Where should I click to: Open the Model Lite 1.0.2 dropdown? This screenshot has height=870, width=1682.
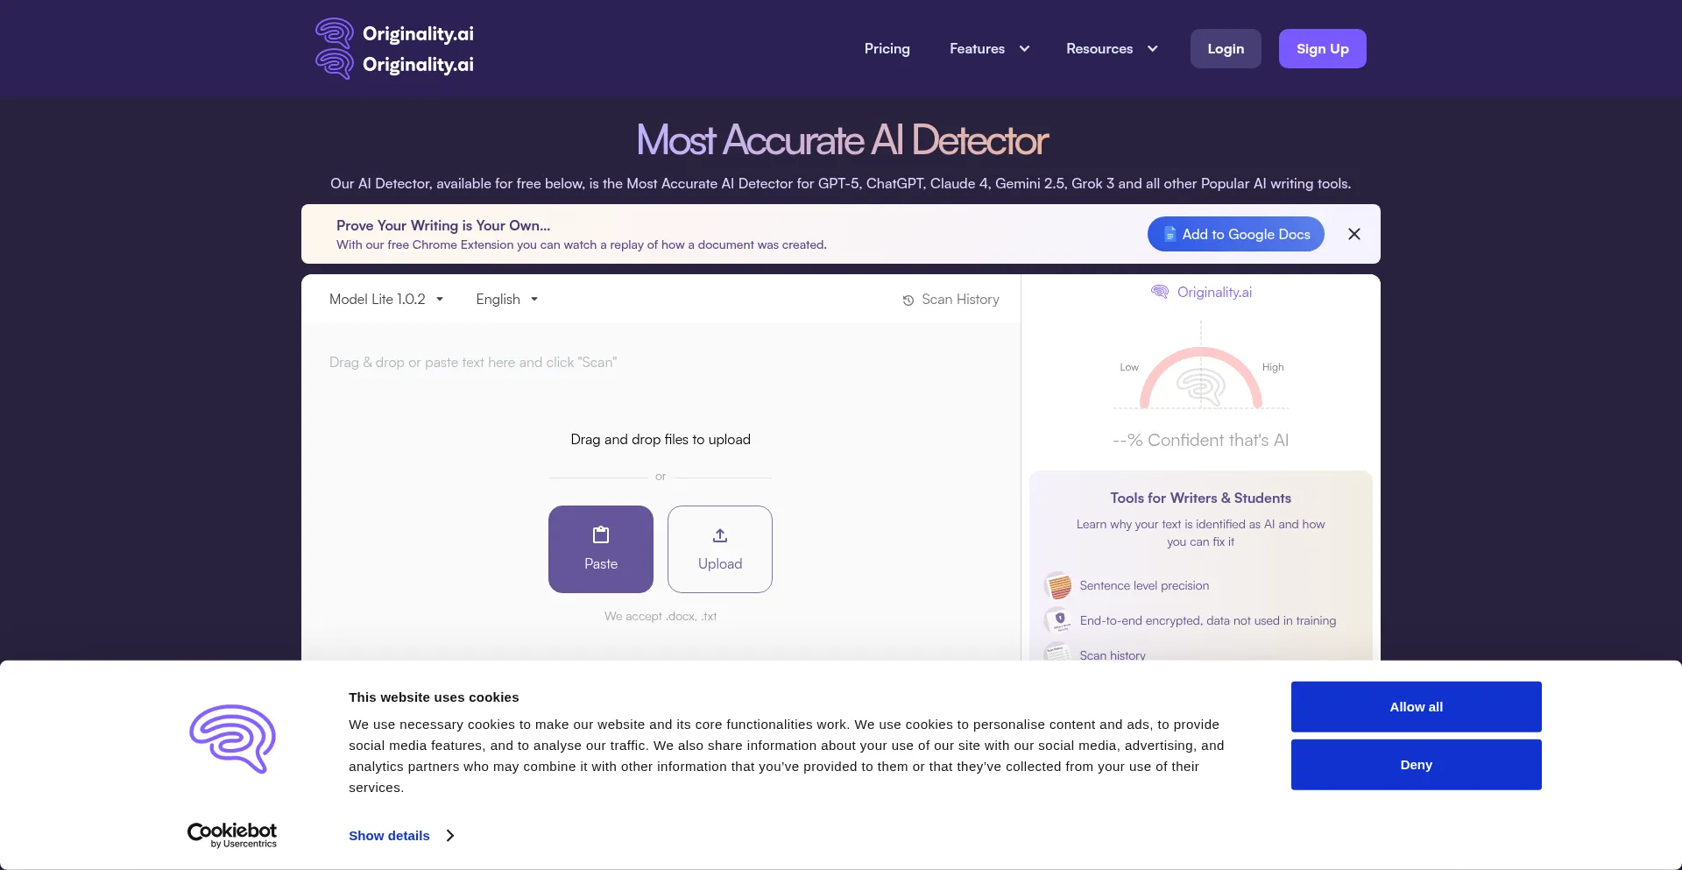tap(386, 300)
